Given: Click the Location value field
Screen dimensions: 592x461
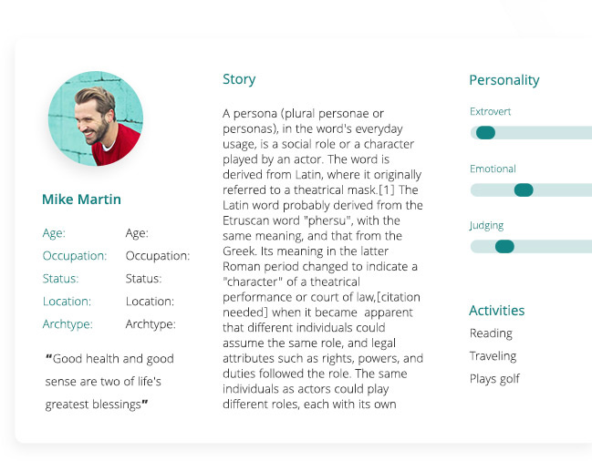Looking at the screenshot, I should [x=149, y=302].
